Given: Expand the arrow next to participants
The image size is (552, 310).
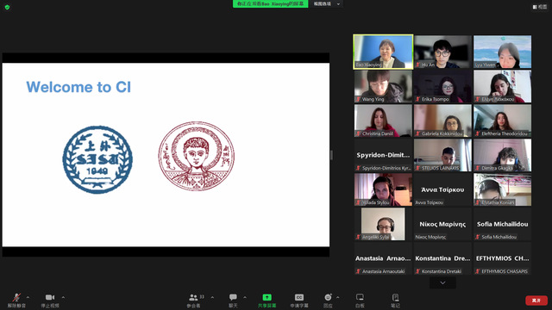Looking at the screenshot, I should (x=212, y=297).
